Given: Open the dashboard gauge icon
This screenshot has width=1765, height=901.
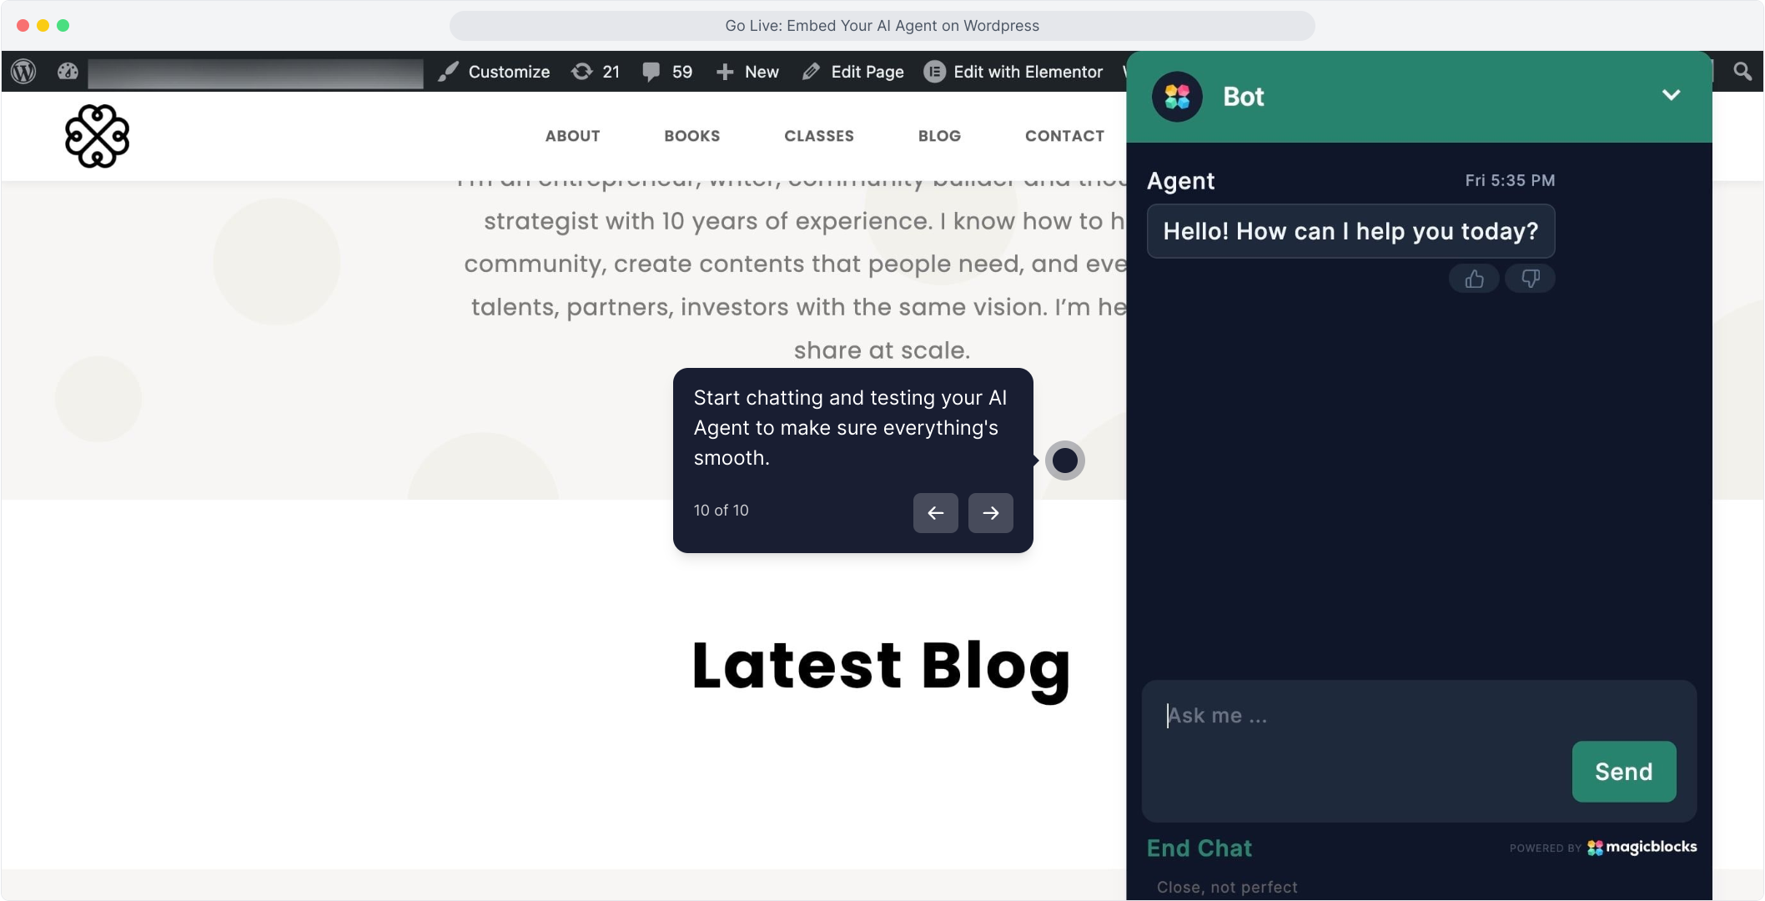Looking at the screenshot, I should coord(68,72).
